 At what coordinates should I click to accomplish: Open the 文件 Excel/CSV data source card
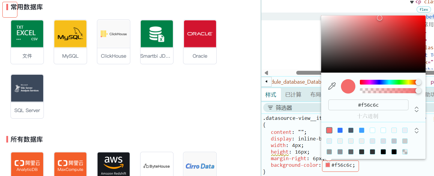point(27,42)
